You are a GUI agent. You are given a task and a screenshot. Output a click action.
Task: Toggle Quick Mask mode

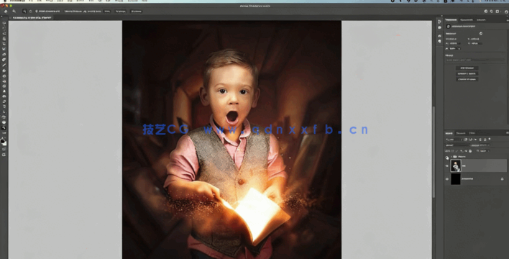(4, 149)
